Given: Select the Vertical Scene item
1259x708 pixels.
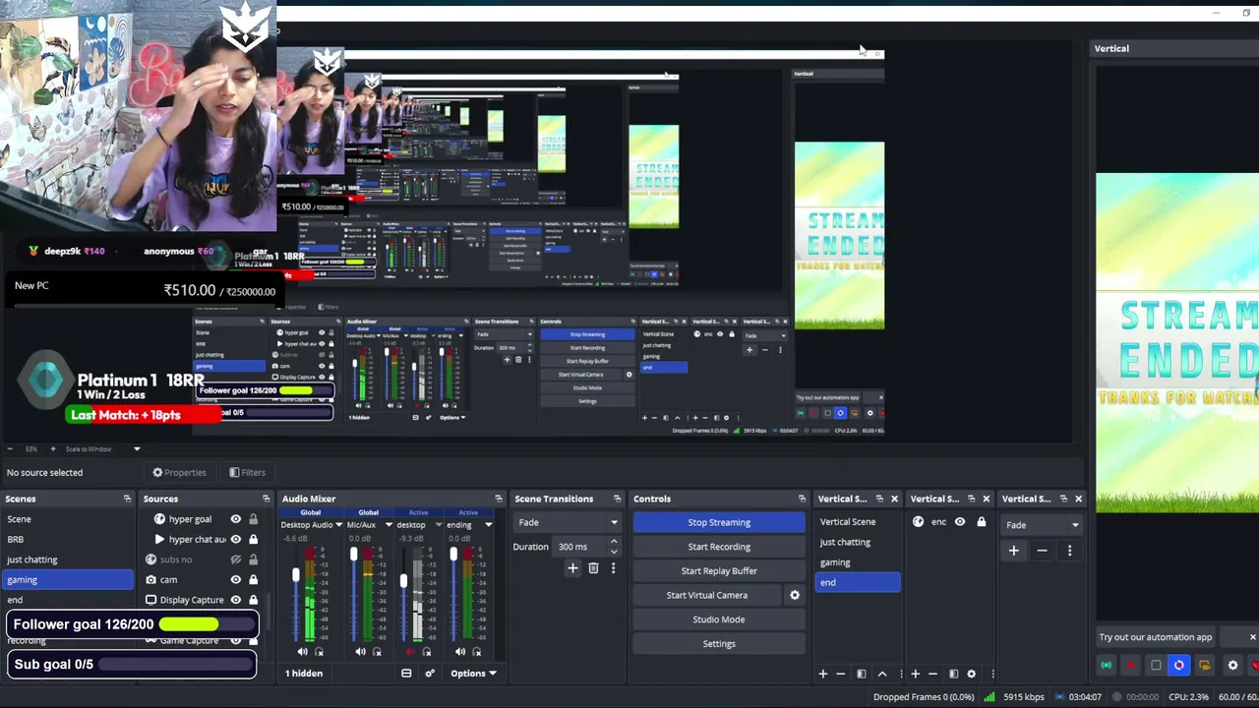Looking at the screenshot, I should tap(857, 522).
